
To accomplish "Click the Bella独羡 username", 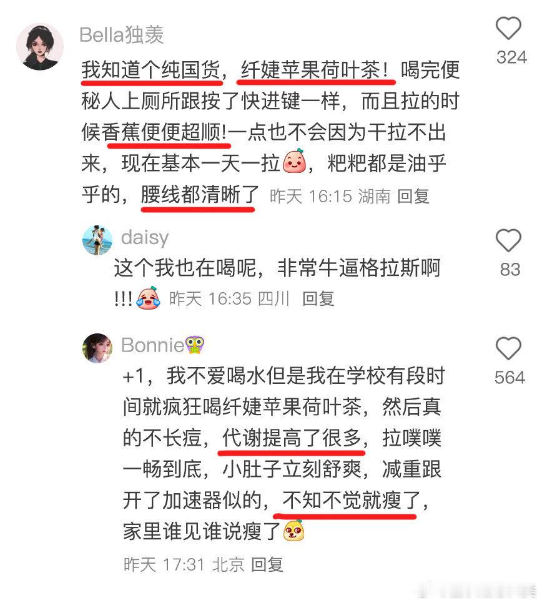I will [122, 35].
